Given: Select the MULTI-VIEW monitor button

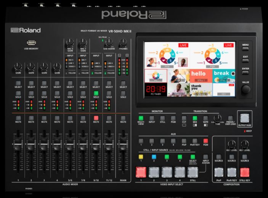Looking at the screenshot, I should [141, 118].
